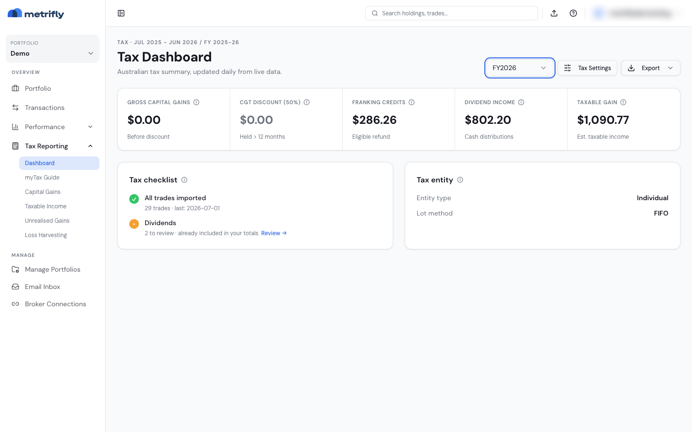692x432 pixels.
Task: Click the Metrifly logo
Action: tap(36, 13)
